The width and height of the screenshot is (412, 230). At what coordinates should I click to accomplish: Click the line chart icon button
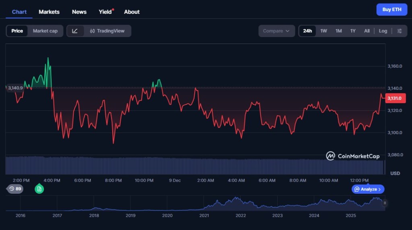(75, 31)
